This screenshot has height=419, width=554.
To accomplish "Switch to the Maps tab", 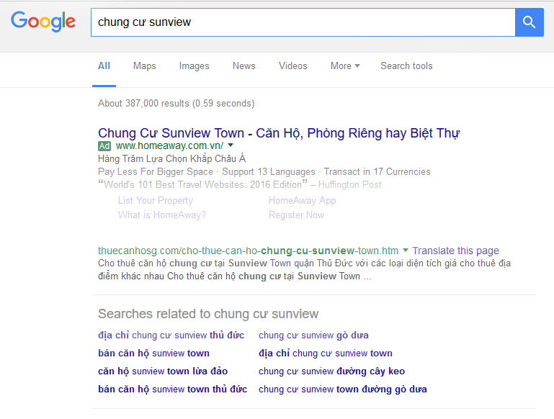I will pyautogui.click(x=144, y=66).
